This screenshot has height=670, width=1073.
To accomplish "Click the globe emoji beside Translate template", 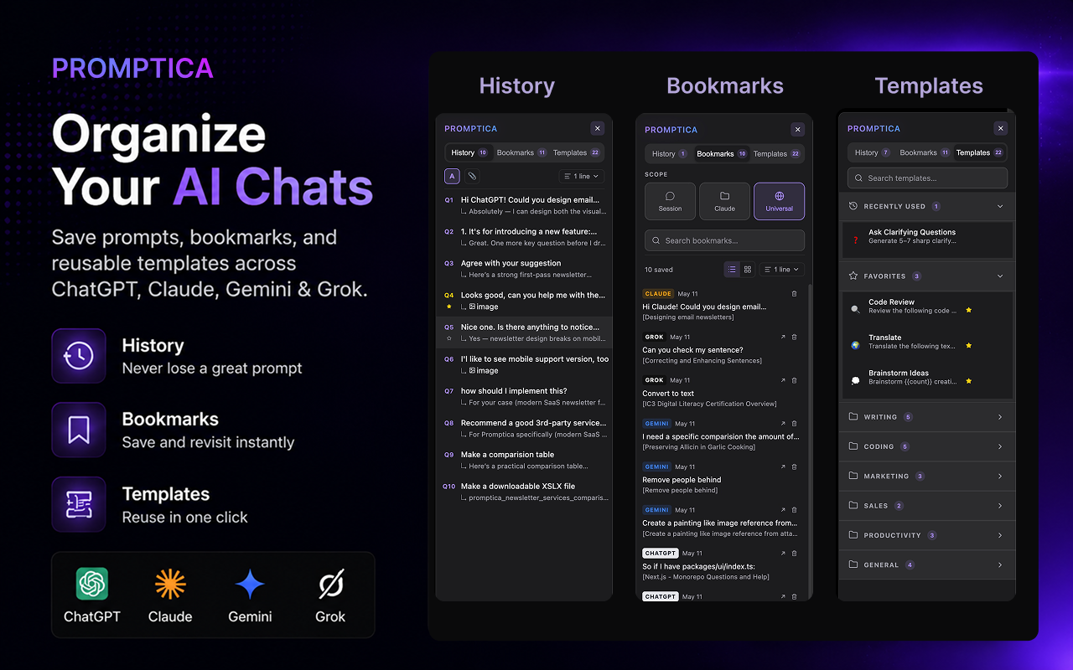I will click(855, 345).
